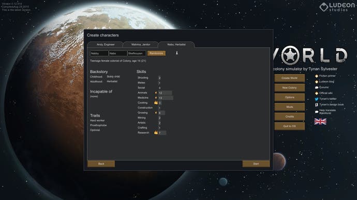Screen dimensions: 357x200
Task: Click the Construction skill label
Action: (x=145, y=108)
